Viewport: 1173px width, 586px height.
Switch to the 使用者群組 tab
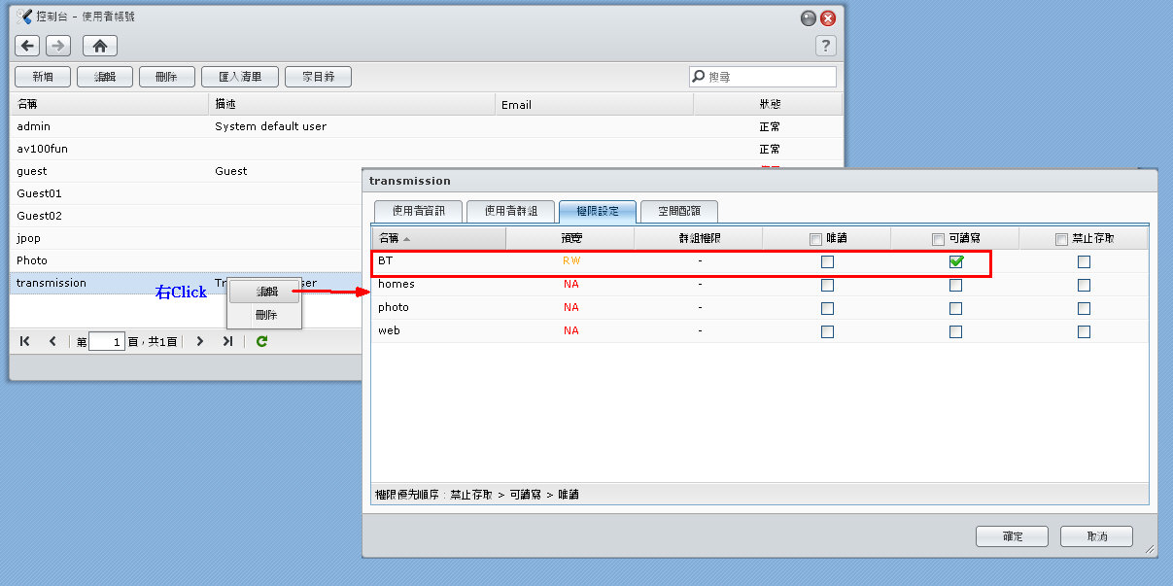510,211
